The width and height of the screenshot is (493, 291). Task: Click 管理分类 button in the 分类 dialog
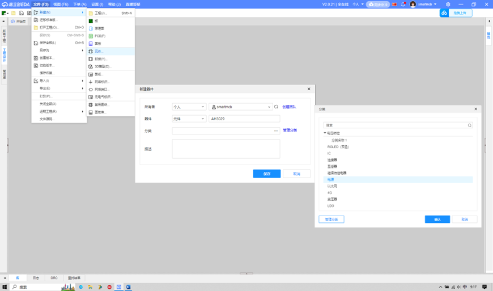331,220
